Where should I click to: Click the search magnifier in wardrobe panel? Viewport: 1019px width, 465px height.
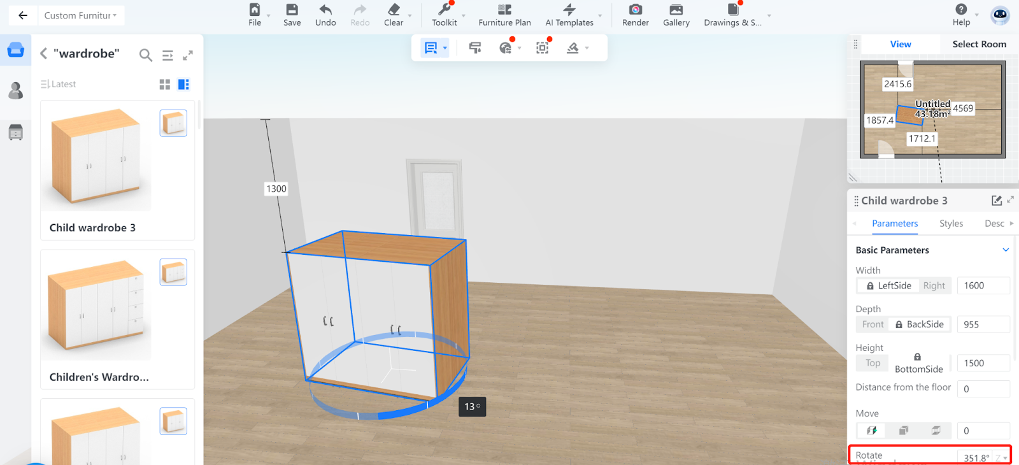pyautogui.click(x=146, y=55)
